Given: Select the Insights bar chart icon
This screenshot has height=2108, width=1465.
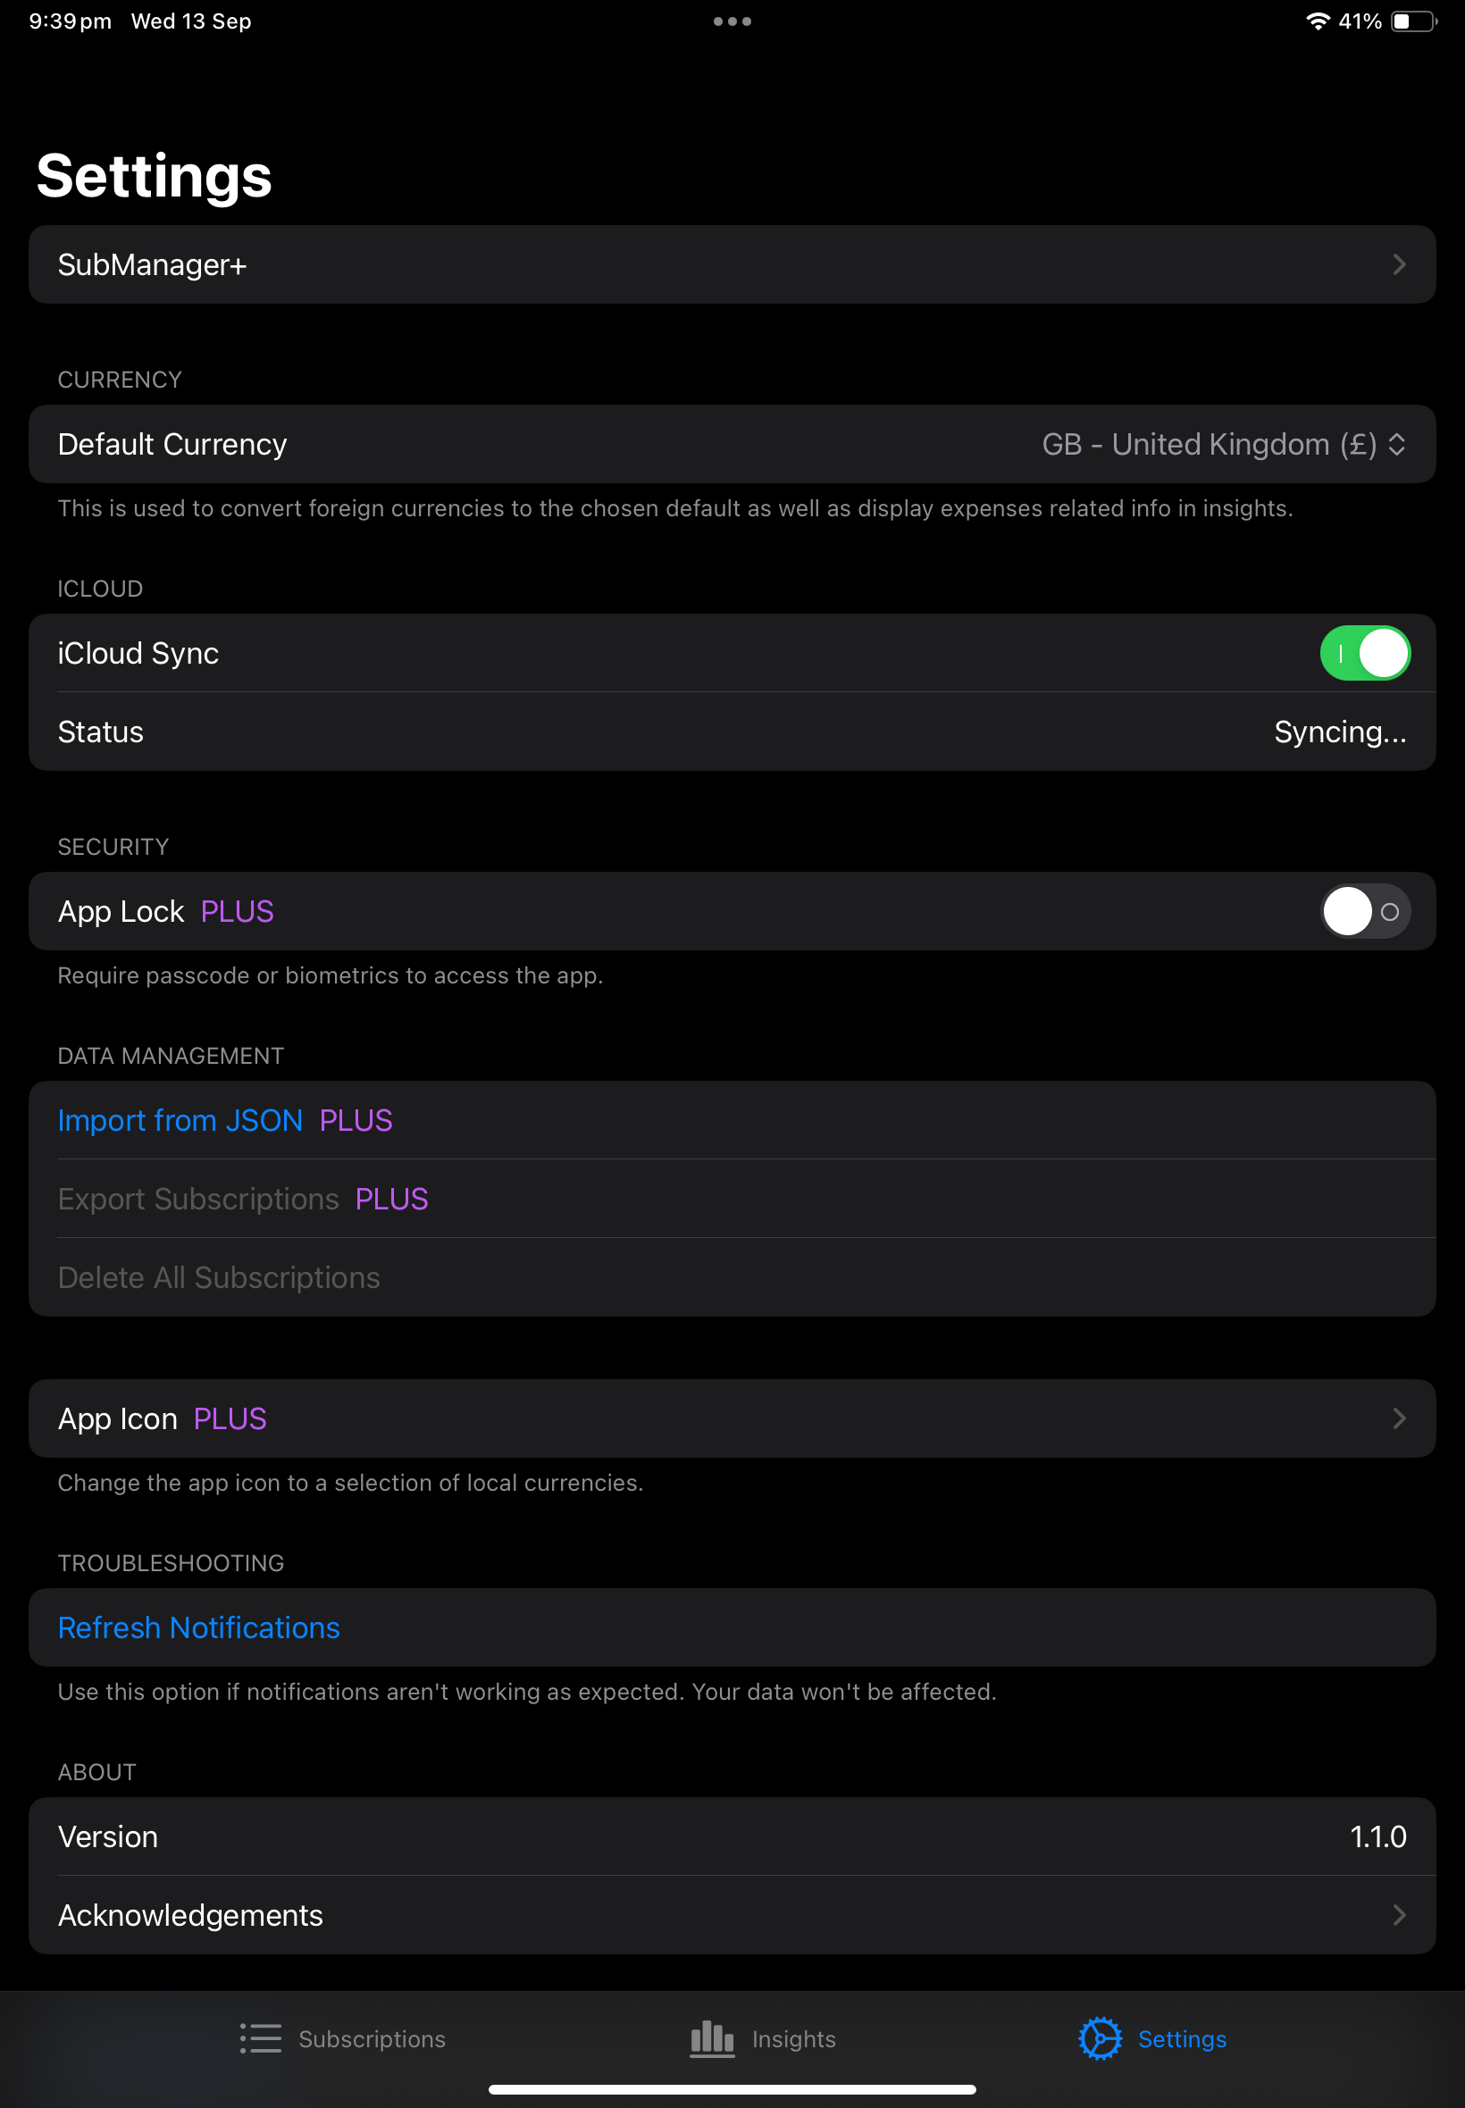Looking at the screenshot, I should 711,2039.
